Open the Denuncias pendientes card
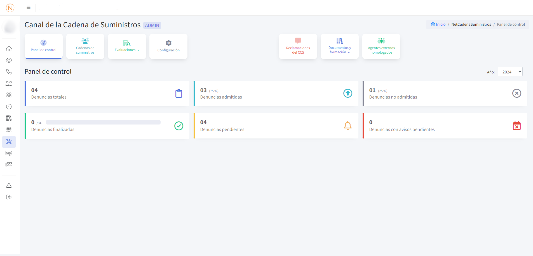 (276, 126)
